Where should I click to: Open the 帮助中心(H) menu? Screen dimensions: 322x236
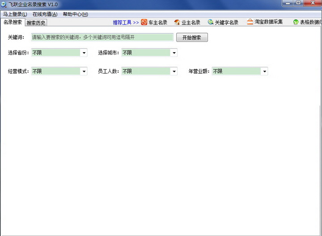click(x=76, y=14)
